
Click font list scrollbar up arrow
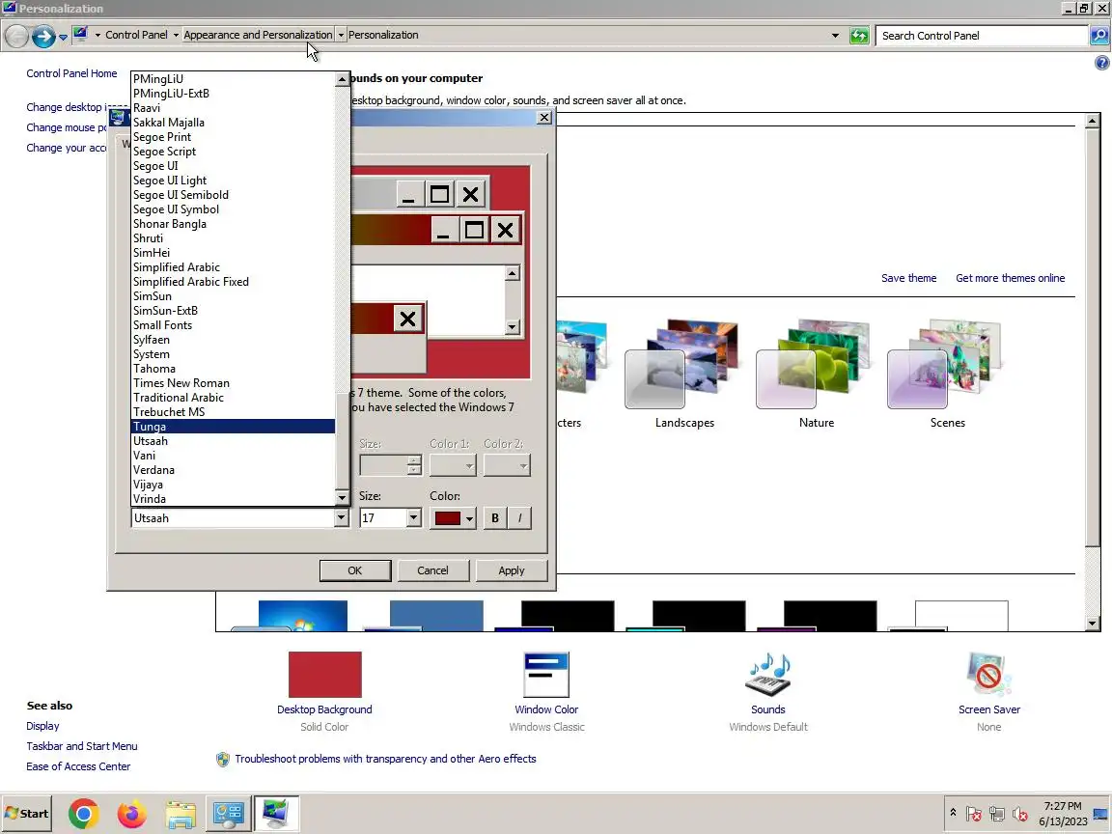pyautogui.click(x=342, y=79)
